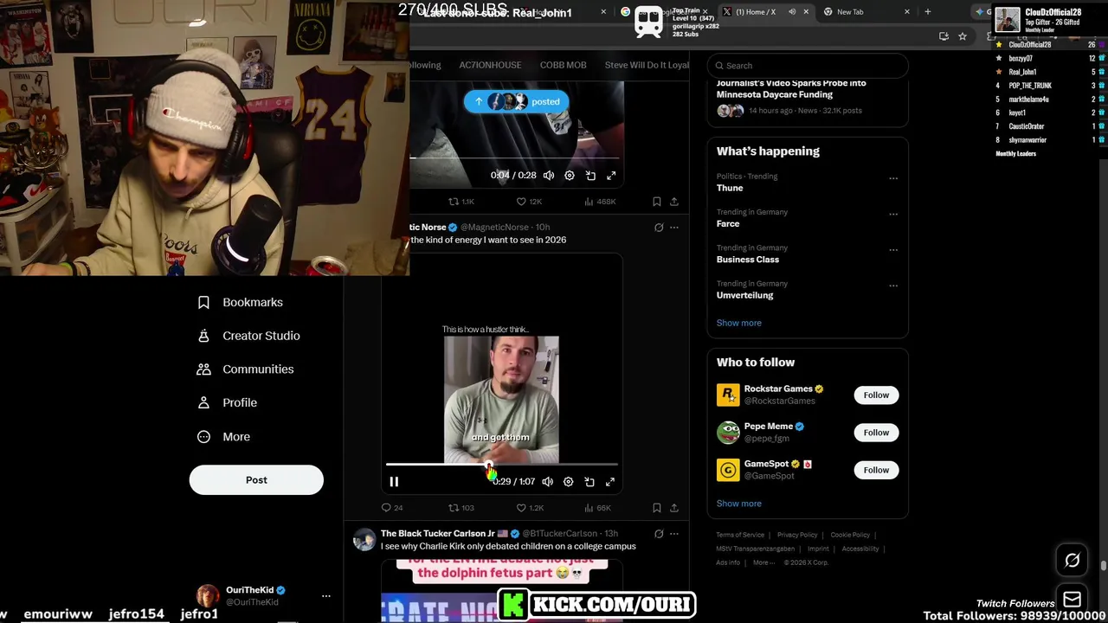Viewport: 1108px width, 623px height.
Task: View analytics of post with 66K views
Action: (x=597, y=508)
